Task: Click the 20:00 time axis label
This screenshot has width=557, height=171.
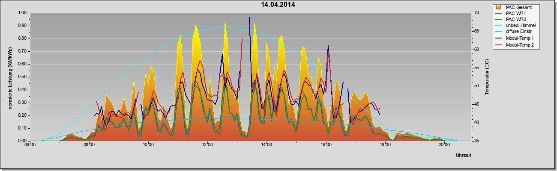Action: 444,145
